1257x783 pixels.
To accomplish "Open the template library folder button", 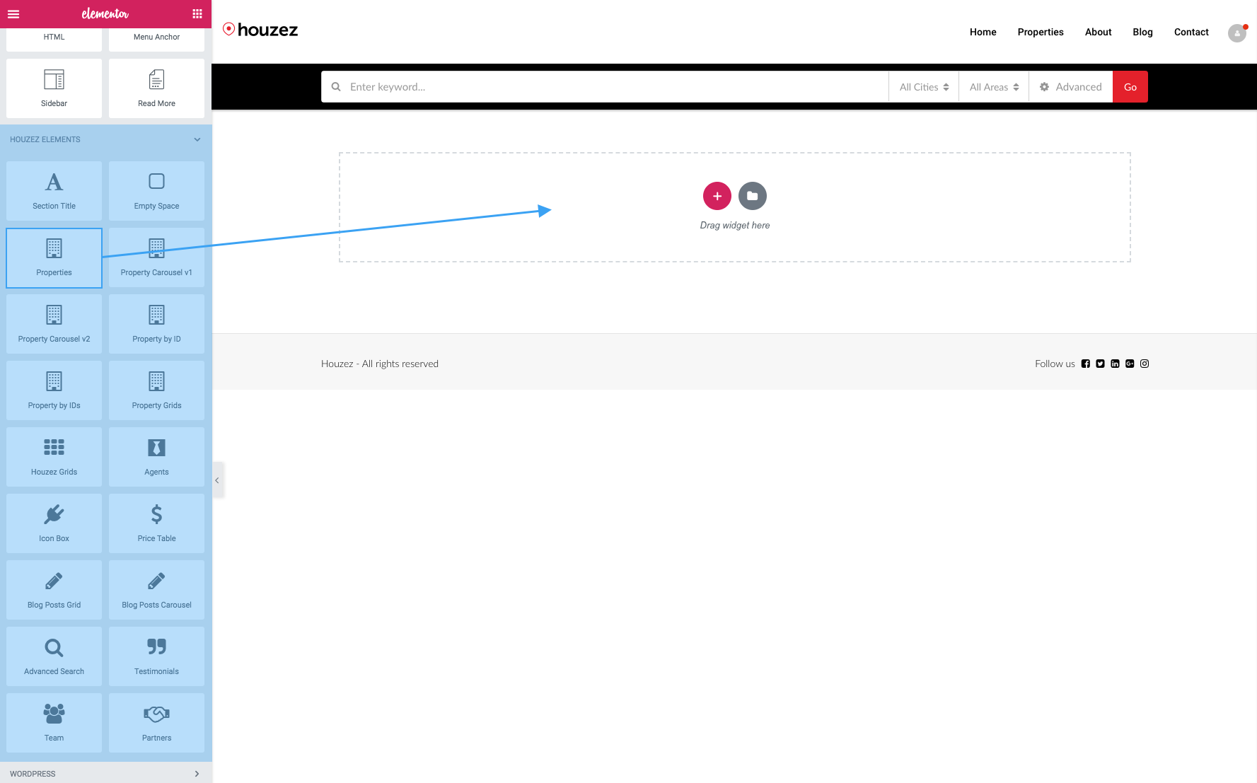I will point(753,196).
